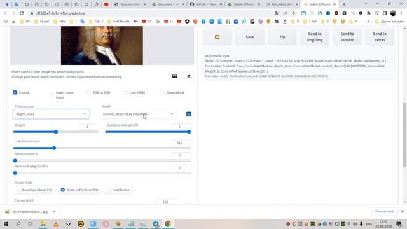The height and width of the screenshot is (229, 407).
Task: Switch to the Telegram browser tab
Action: 130,4
